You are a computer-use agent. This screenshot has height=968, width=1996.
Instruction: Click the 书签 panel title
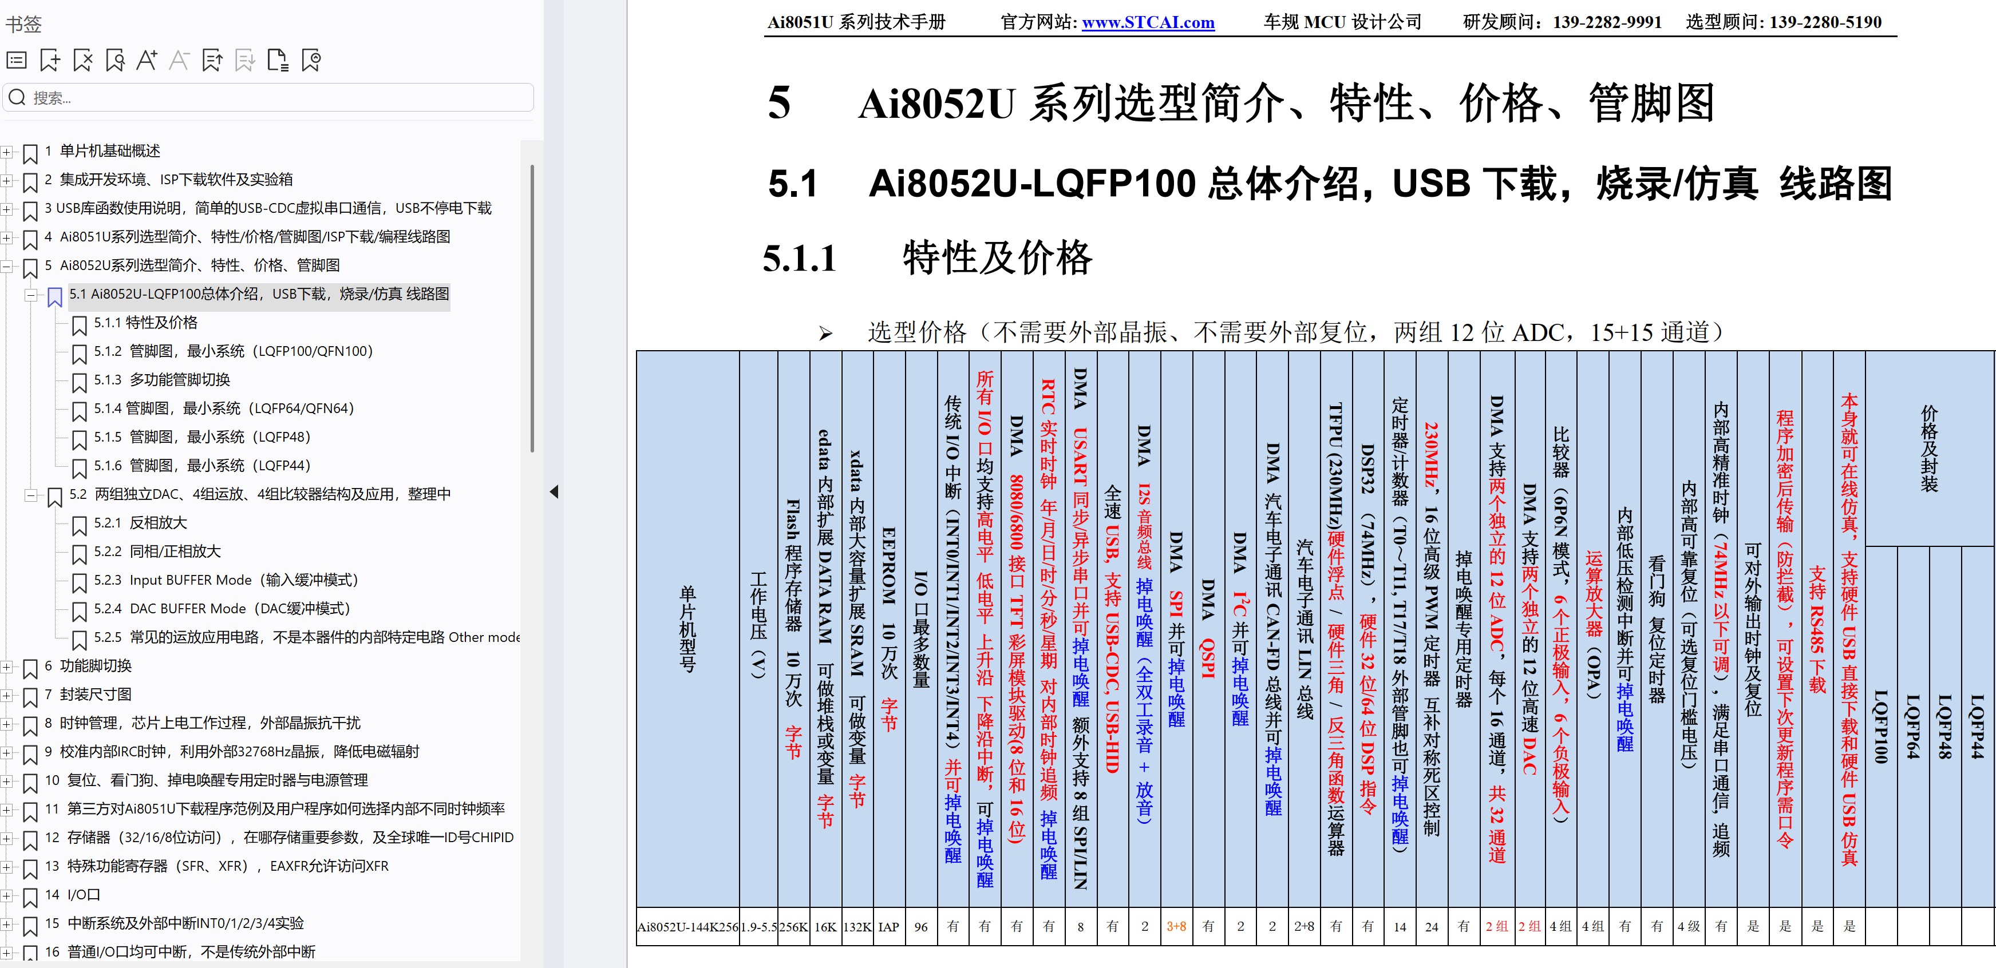coord(23,24)
